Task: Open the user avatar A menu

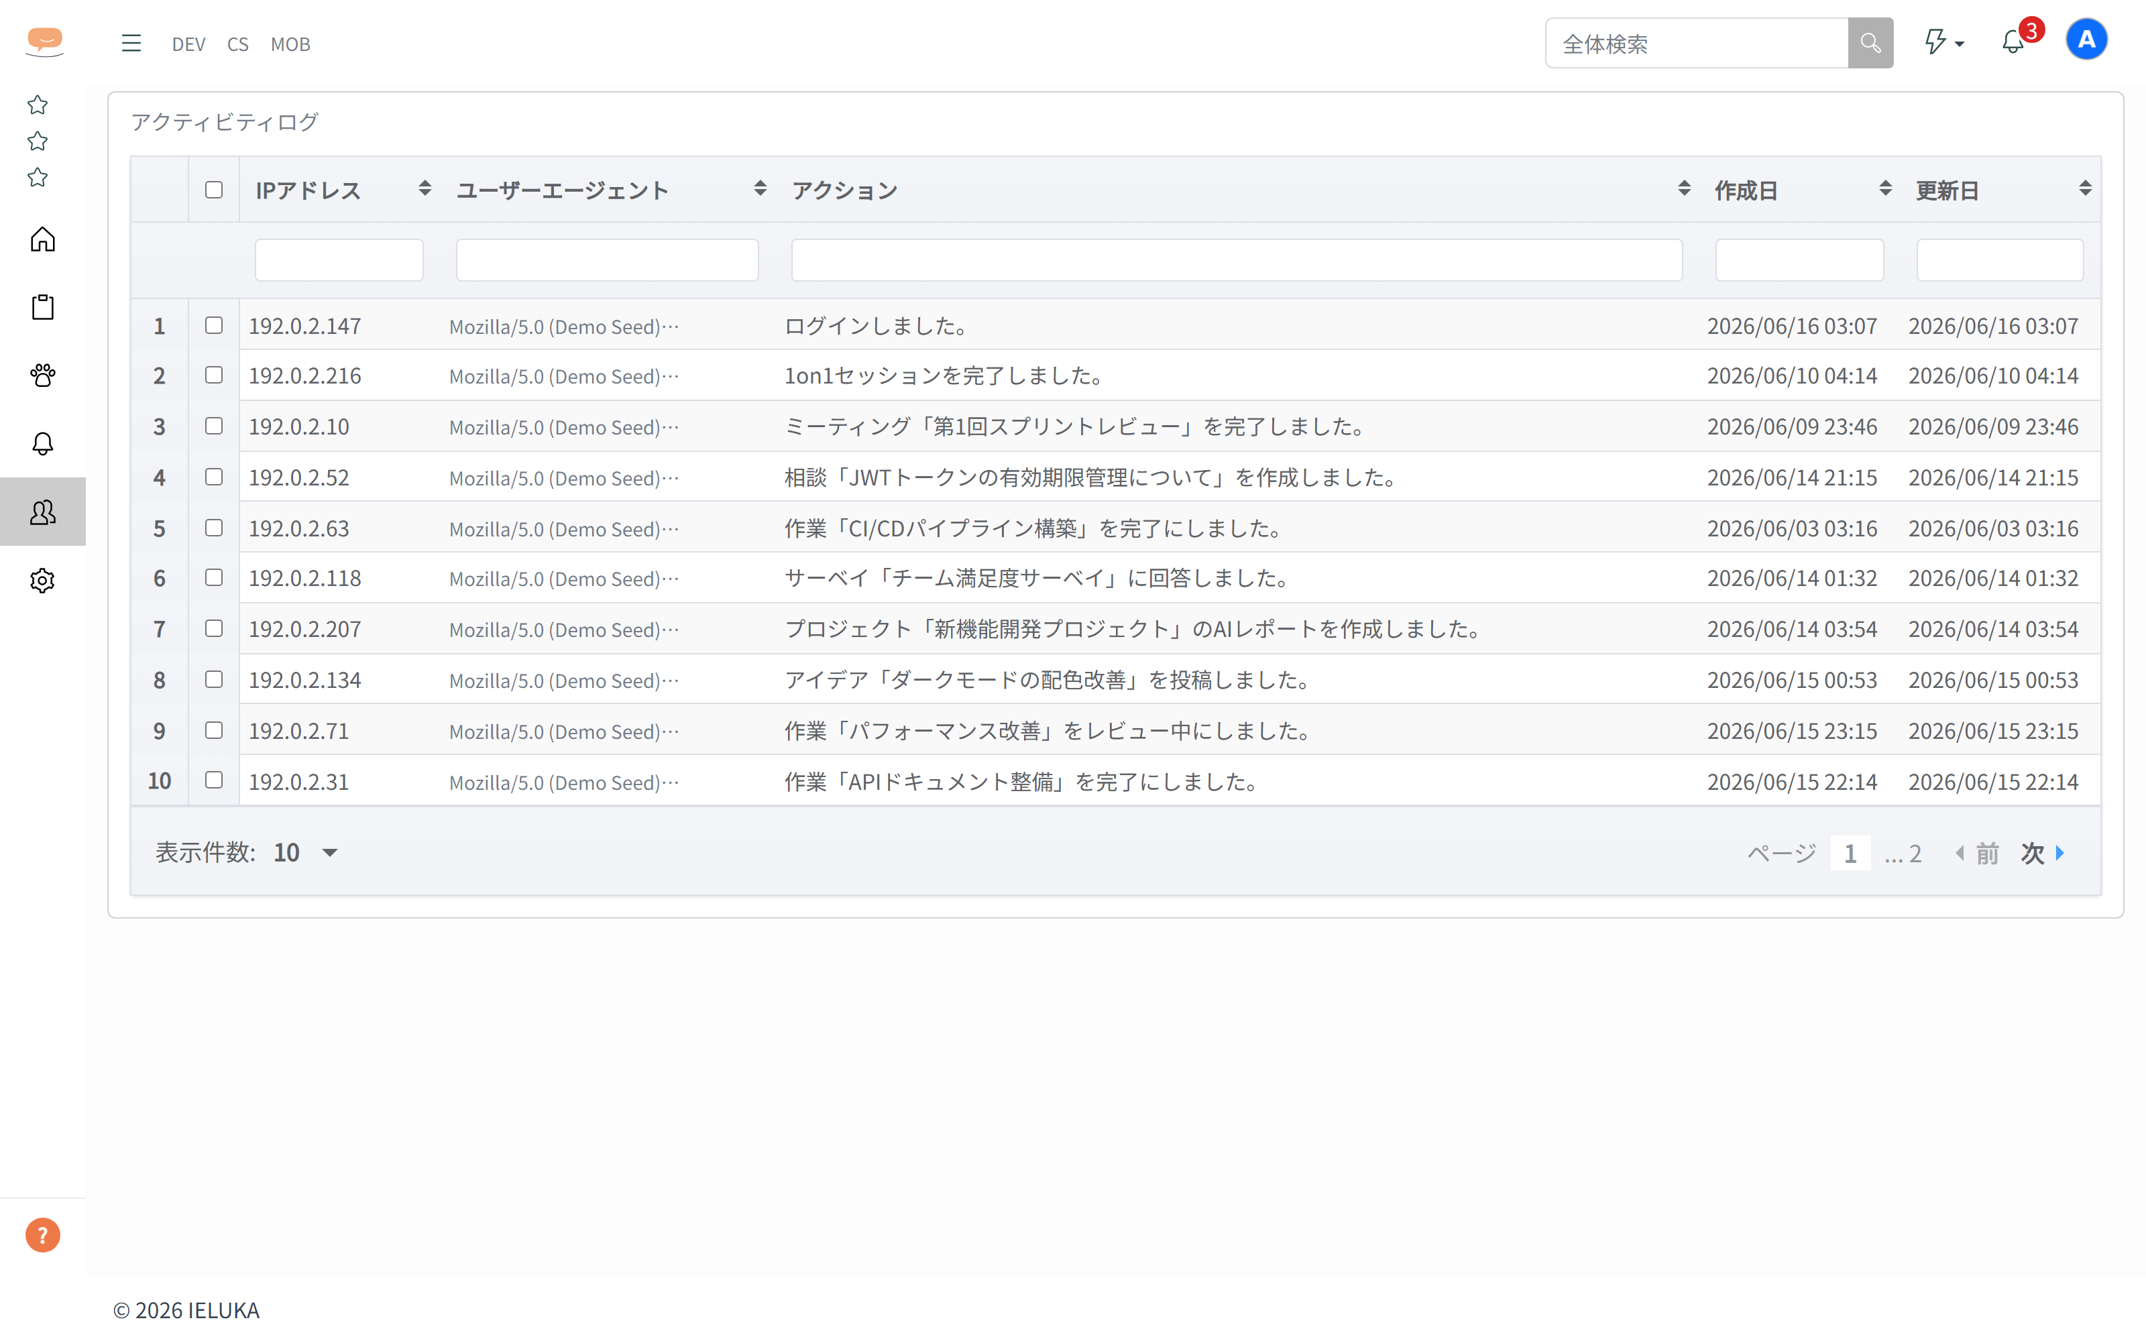Action: click(2086, 40)
